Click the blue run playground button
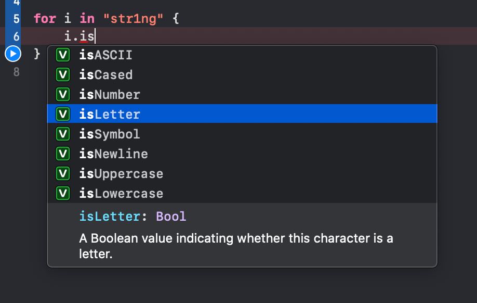This screenshot has width=477, height=303. coord(13,54)
